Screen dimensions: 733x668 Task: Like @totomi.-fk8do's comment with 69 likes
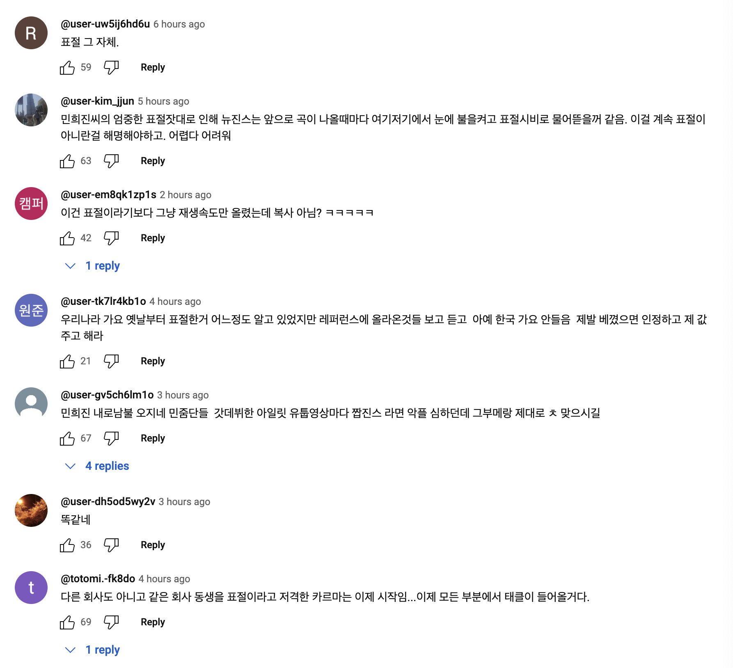(67, 622)
